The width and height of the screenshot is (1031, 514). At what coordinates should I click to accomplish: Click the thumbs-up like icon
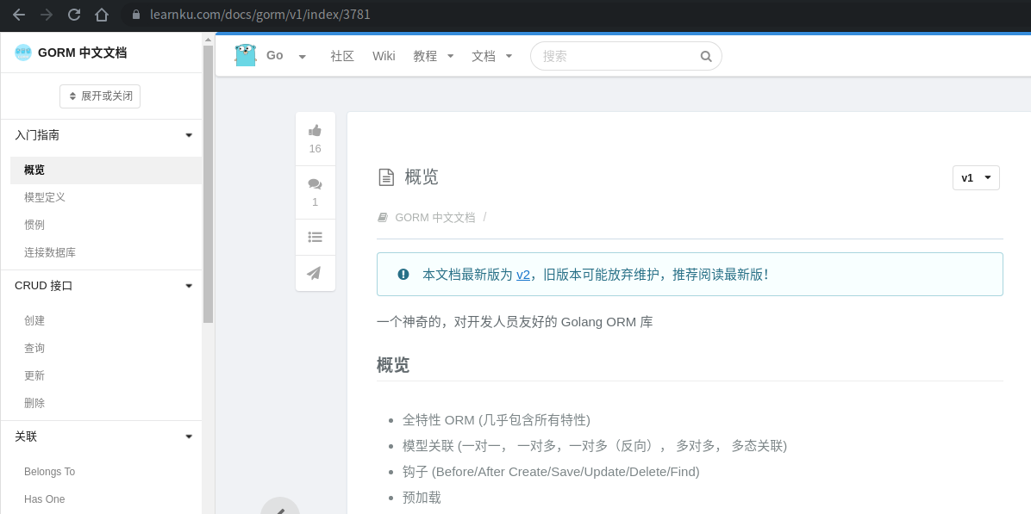pyautogui.click(x=315, y=130)
